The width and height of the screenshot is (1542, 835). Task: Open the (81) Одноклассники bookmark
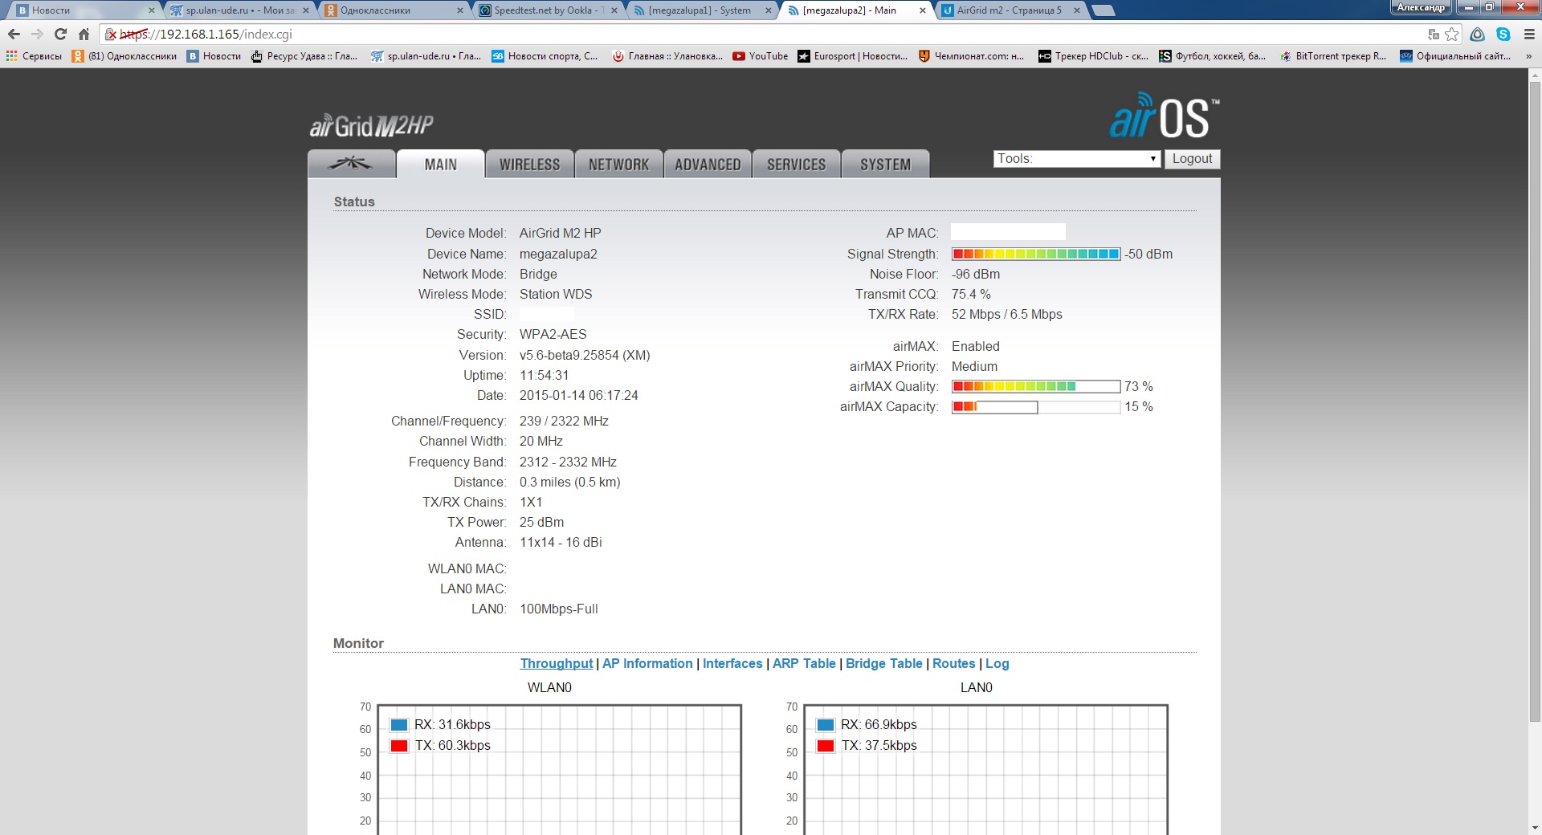pos(124,56)
